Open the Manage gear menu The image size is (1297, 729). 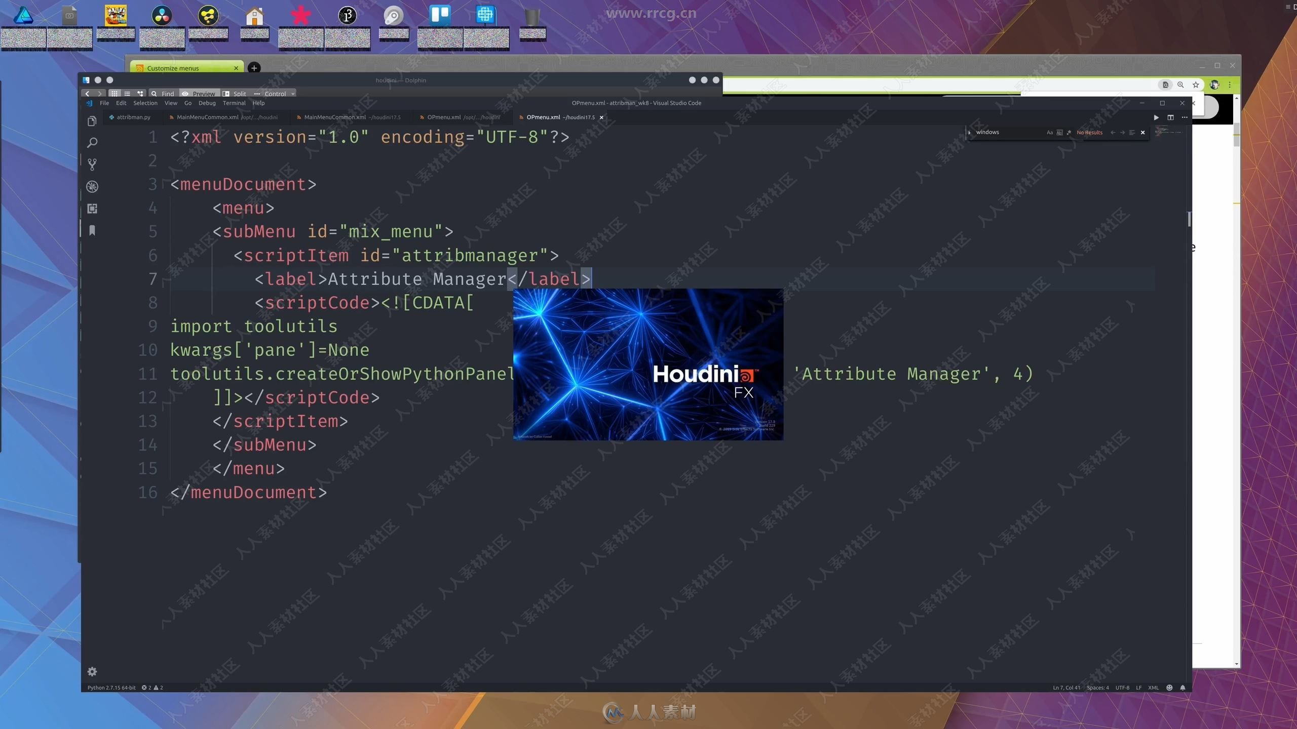click(92, 671)
